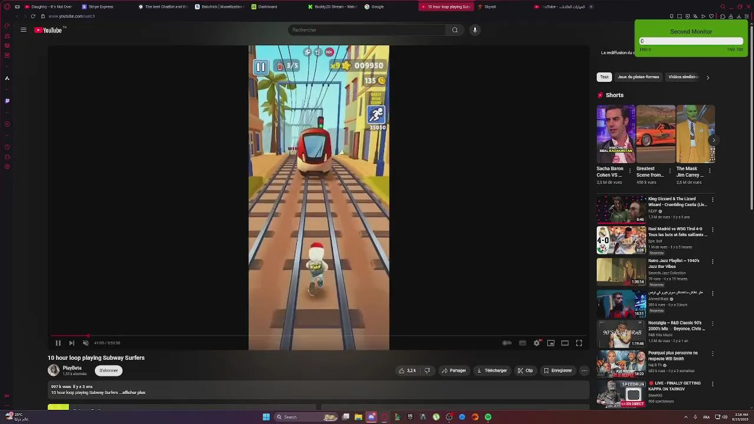Select the Jeux de plates-formes chip
Image resolution: width=754 pixels, height=424 pixels.
639,77
